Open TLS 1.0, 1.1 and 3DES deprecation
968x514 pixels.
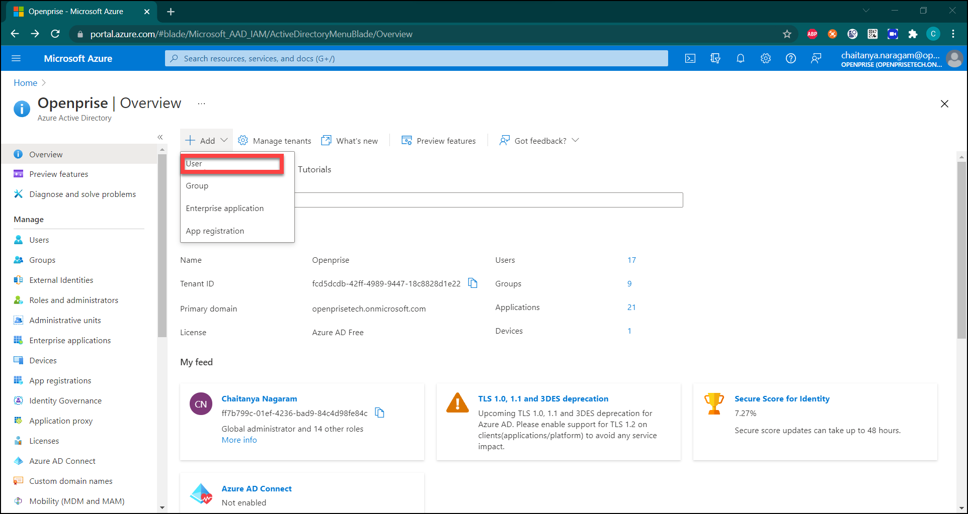pyautogui.click(x=543, y=398)
